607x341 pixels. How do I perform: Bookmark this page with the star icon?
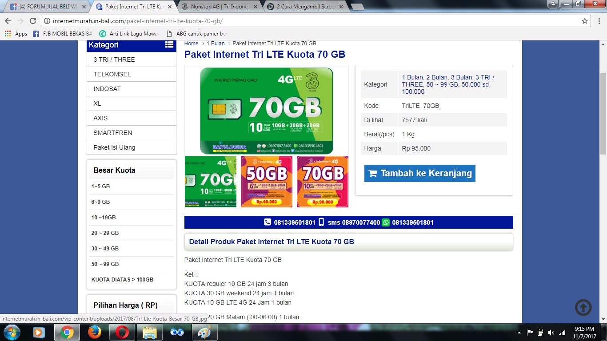click(x=585, y=21)
